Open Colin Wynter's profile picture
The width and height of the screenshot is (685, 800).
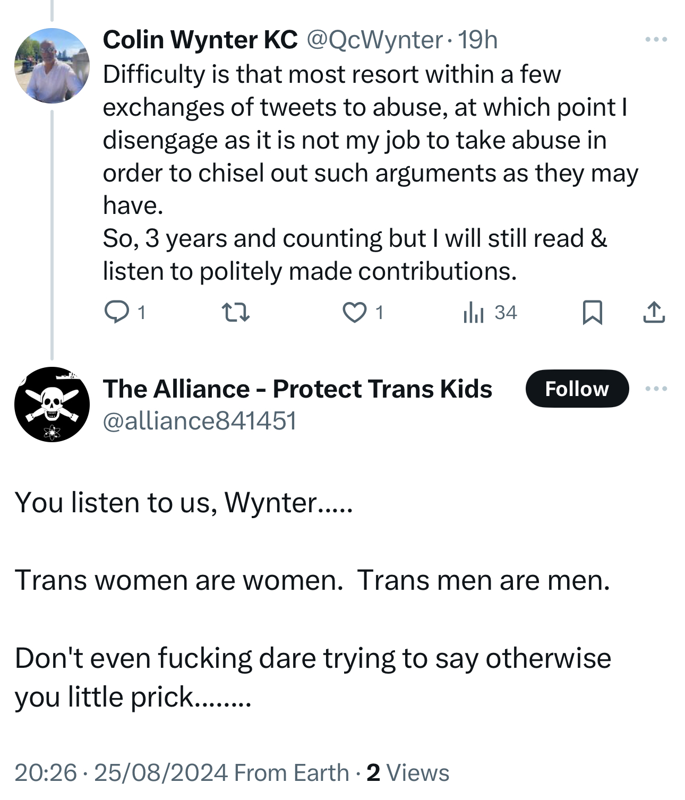[52, 66]
